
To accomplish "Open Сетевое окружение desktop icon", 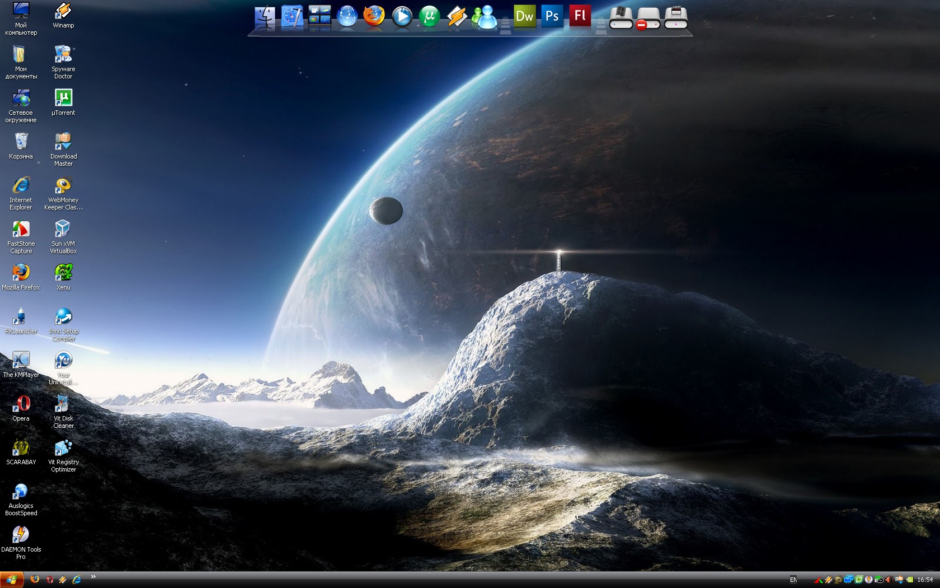I will pyautogui.click(x=21, y=106).
